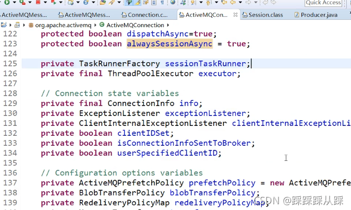Click the Connection state variables comment

(110, 94)
